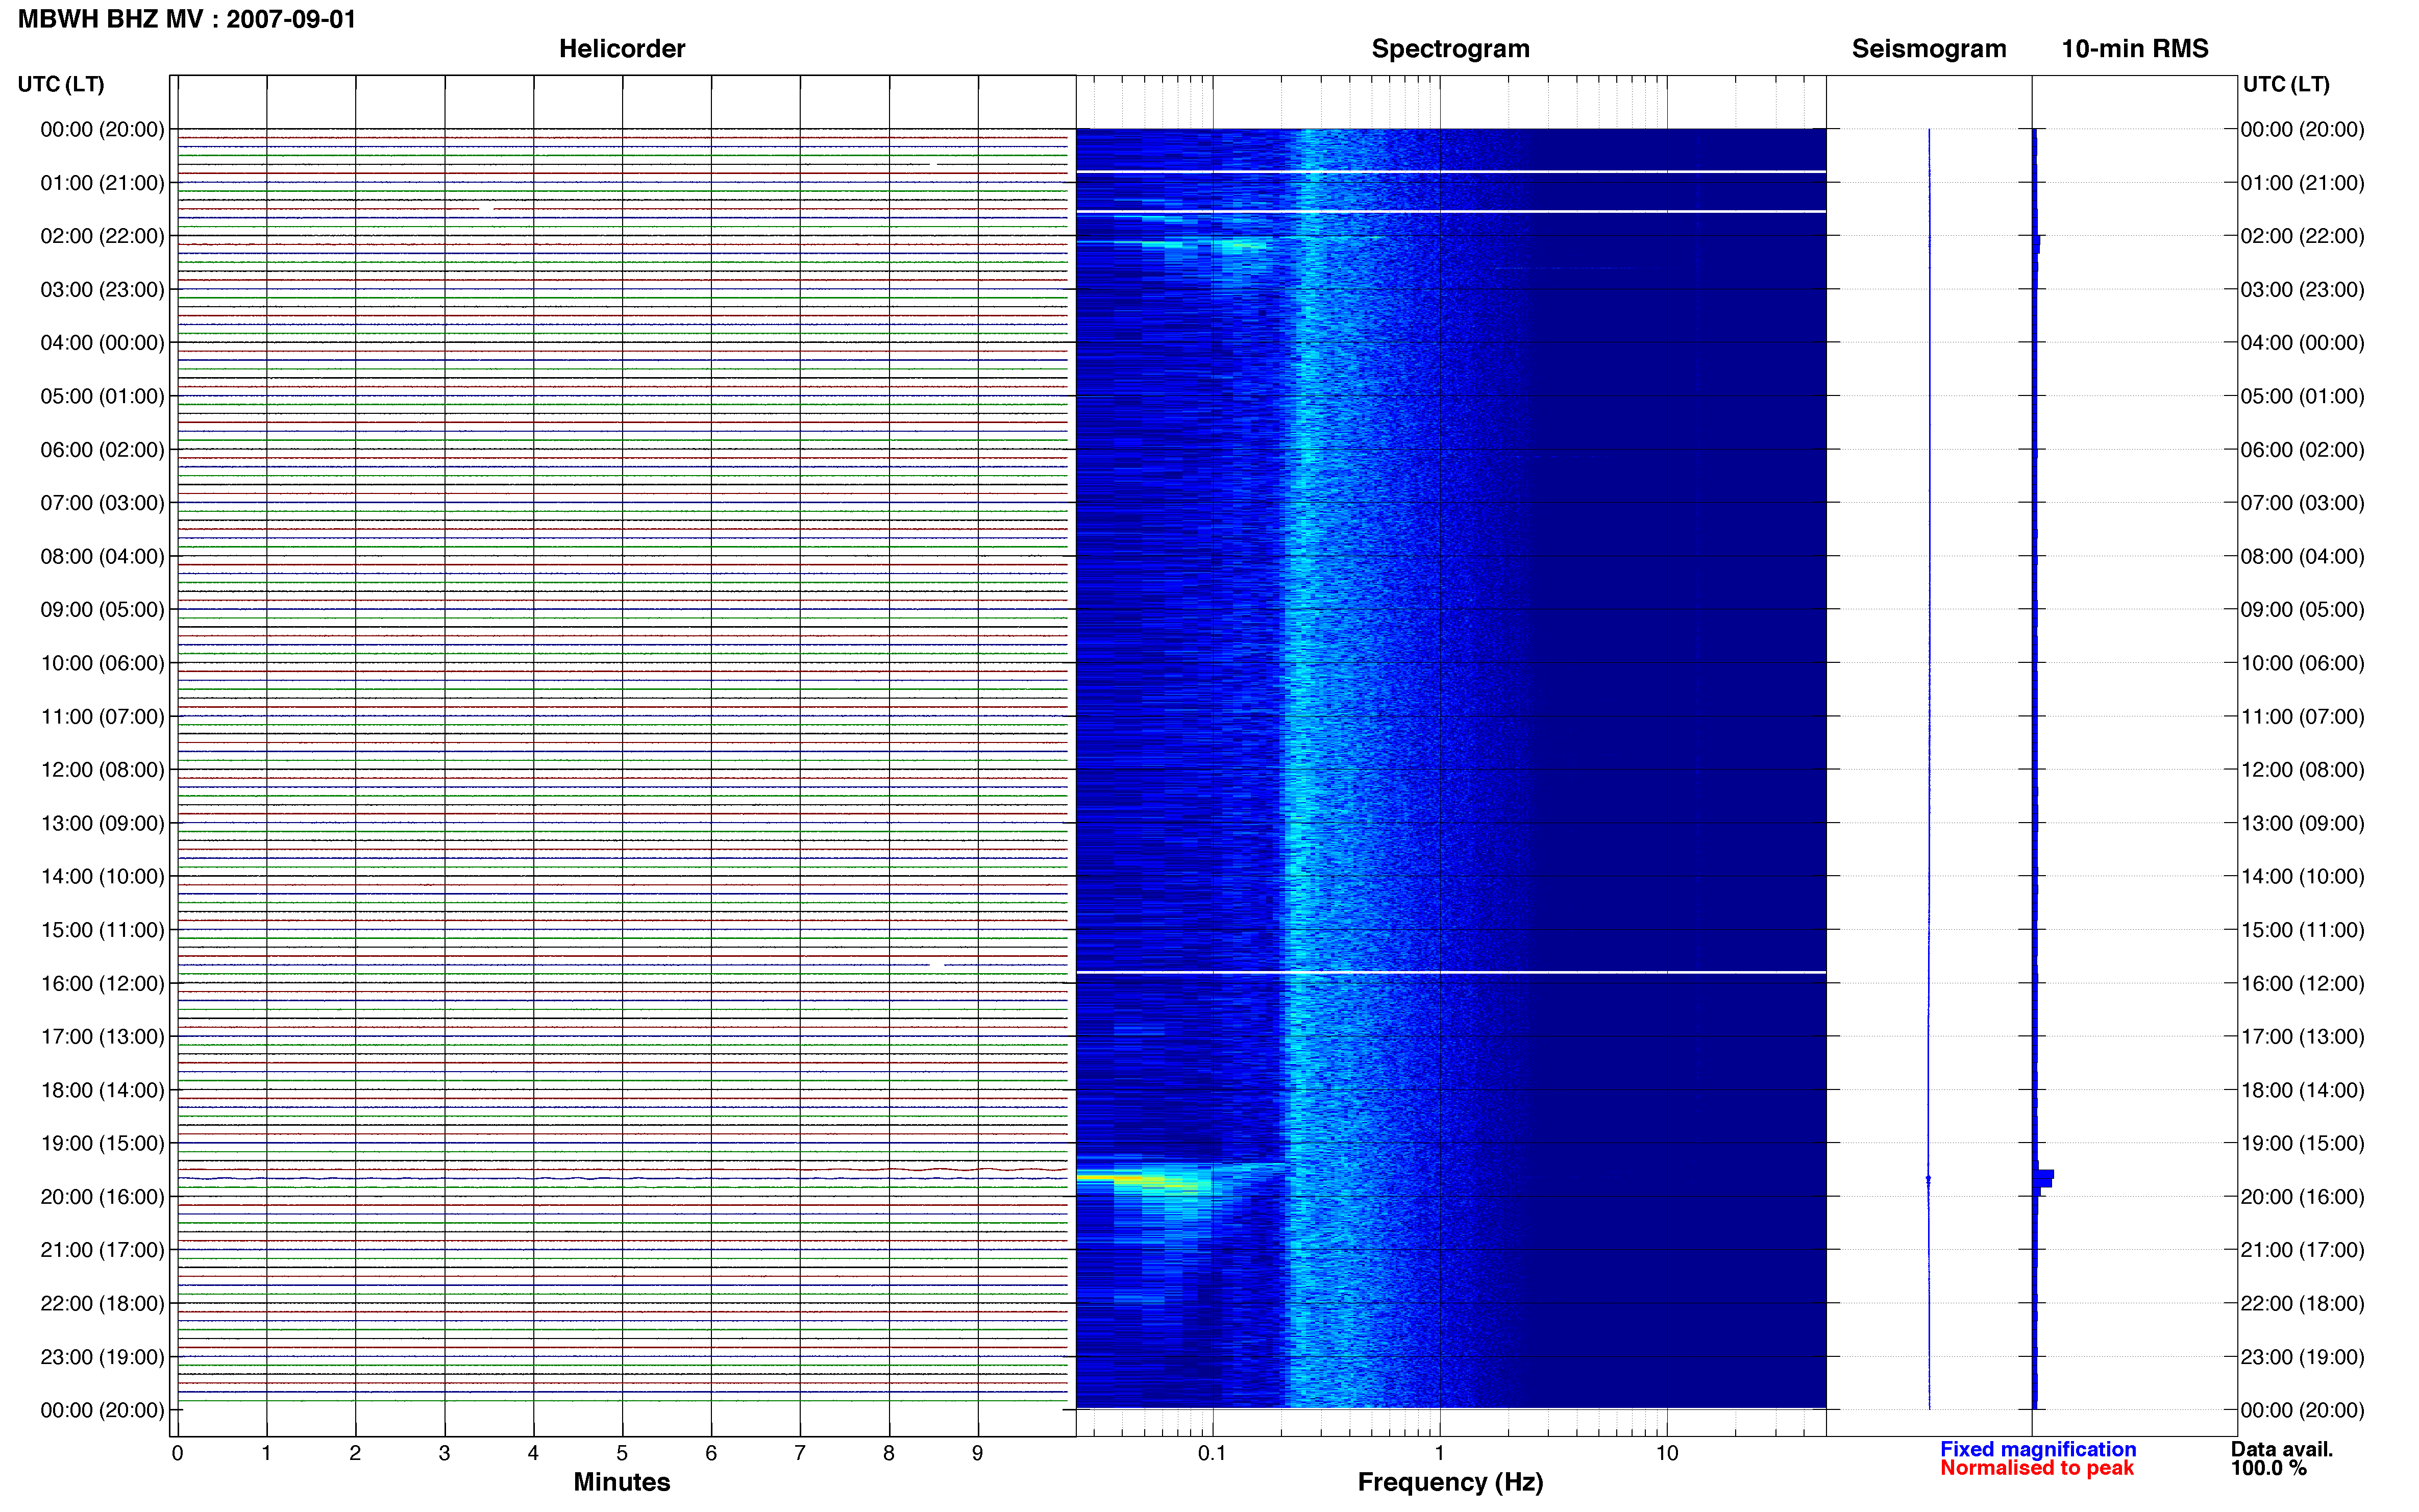Click the left 02:00 (22:00) time label
The height and width of the screenshot is (1512, 2419).
coord(102,236)
